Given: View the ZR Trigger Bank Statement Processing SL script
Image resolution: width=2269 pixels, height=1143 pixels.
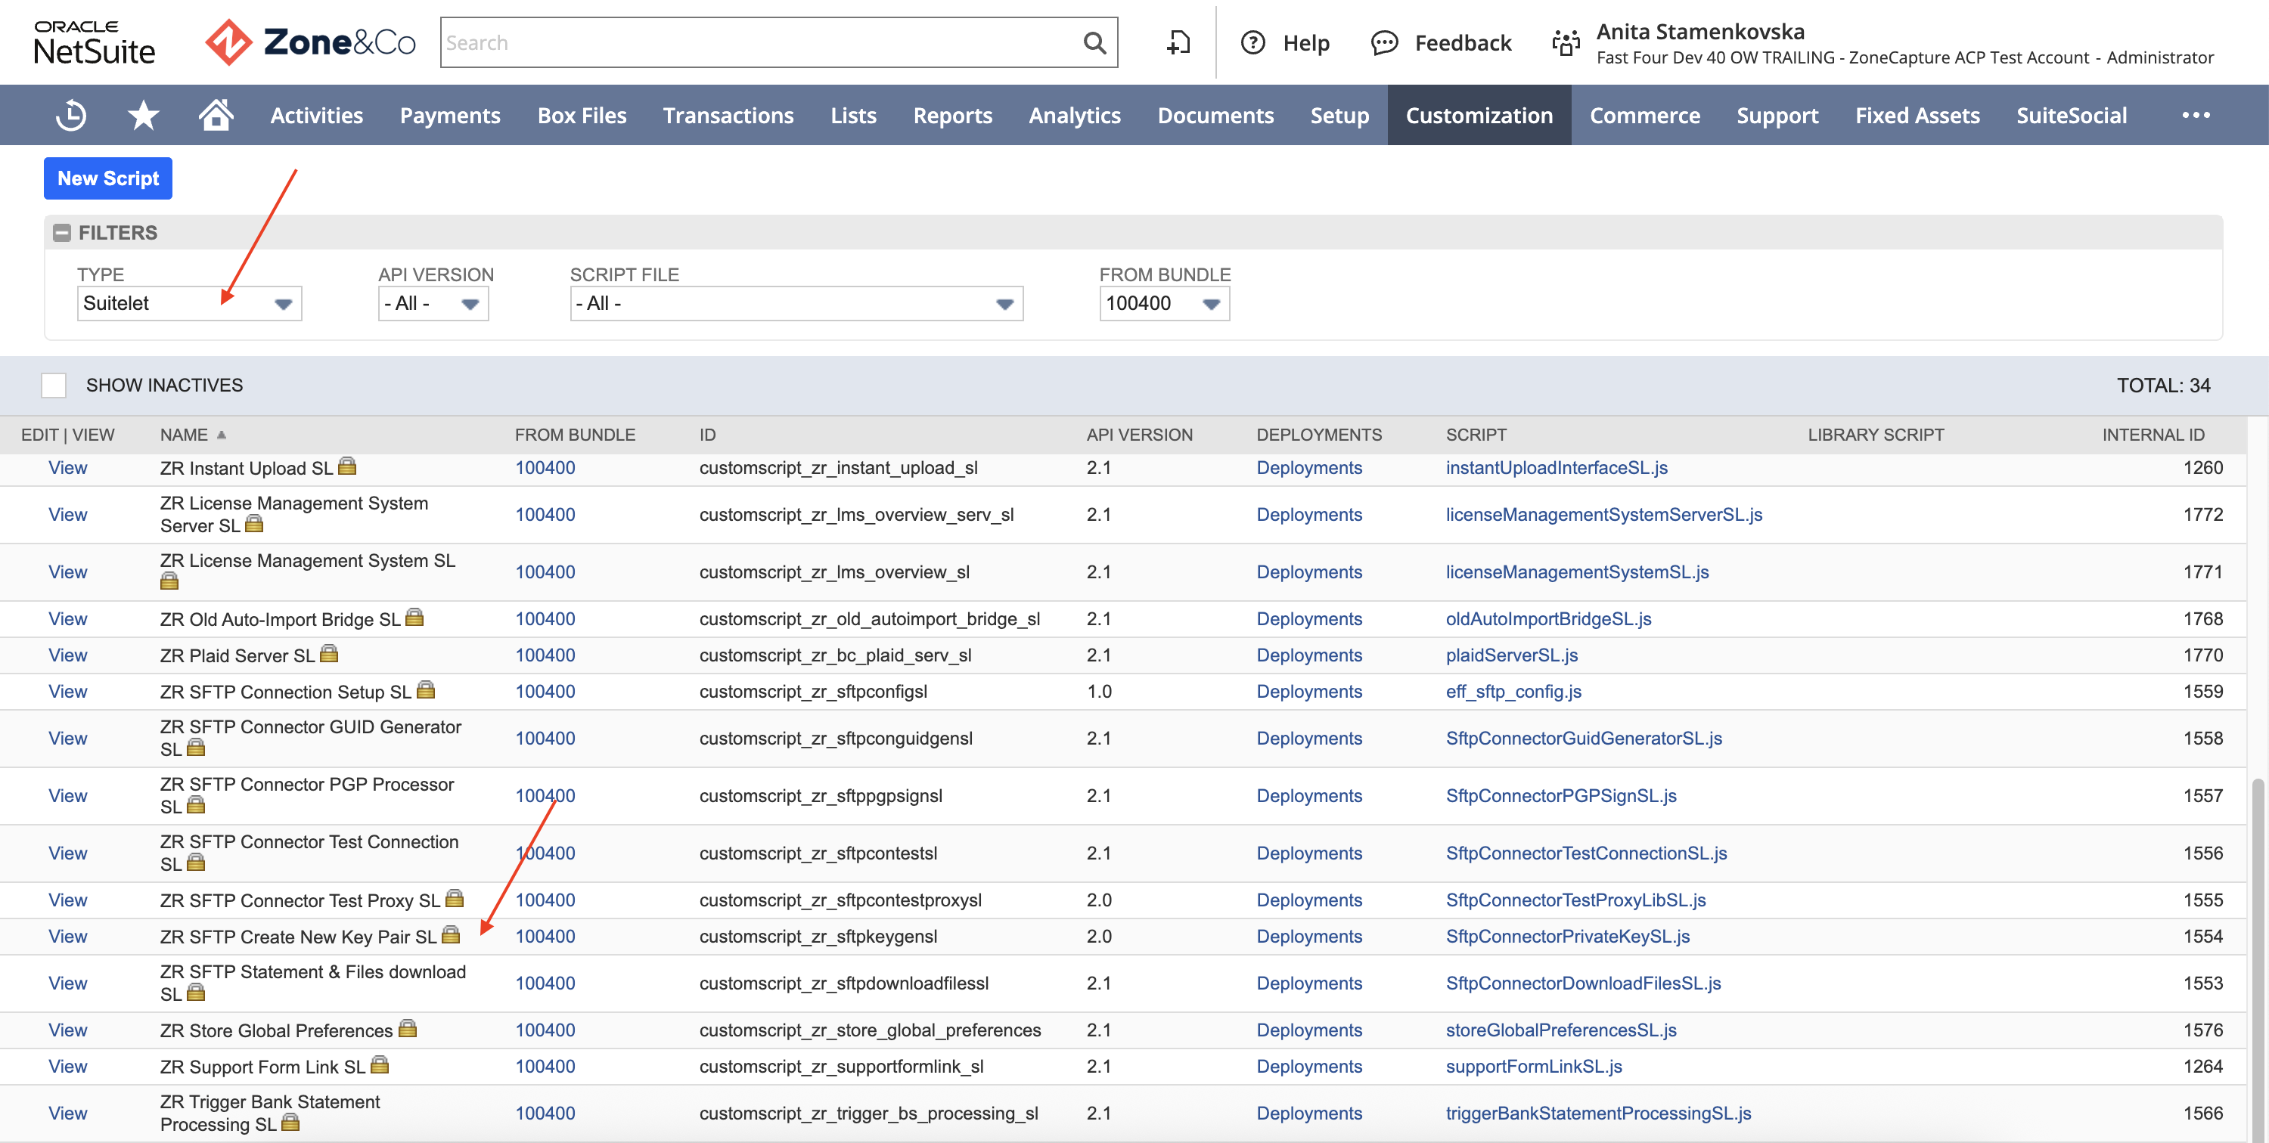Looking at the screenshot, I should pyautogui.click(x=68, y=1113).
